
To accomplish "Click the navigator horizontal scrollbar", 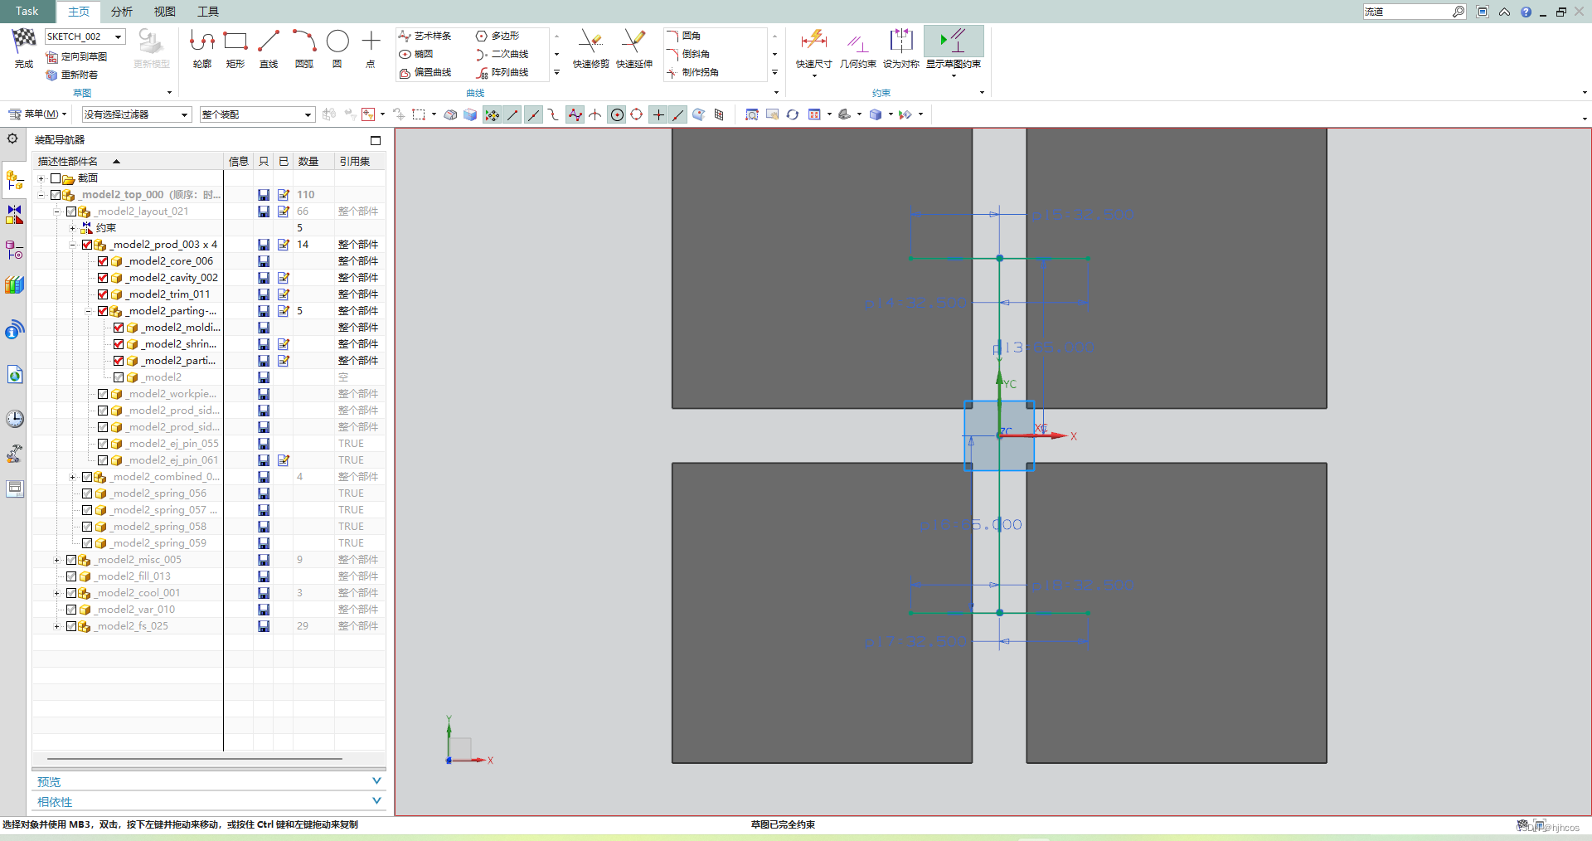I will pos(195,758).
